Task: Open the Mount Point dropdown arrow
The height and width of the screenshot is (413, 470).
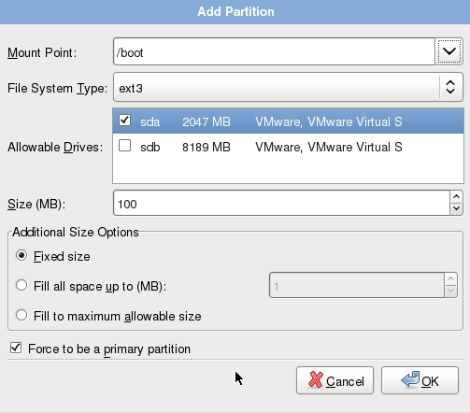Action: click(x=449, y=51)
